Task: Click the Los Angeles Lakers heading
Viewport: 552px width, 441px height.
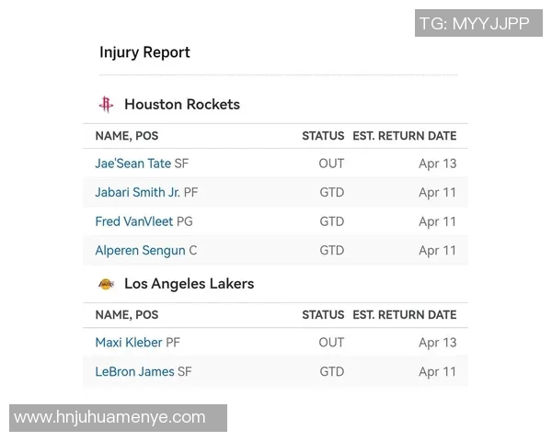Action: point(189,284)
